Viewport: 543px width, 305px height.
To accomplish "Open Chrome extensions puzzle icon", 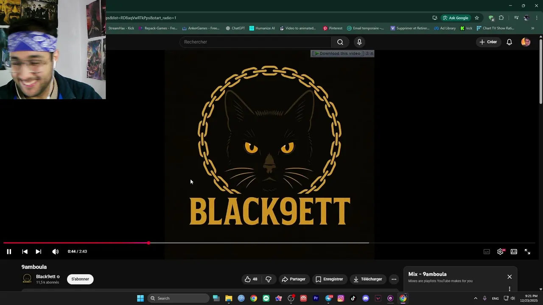I will [x=501, y=18].
